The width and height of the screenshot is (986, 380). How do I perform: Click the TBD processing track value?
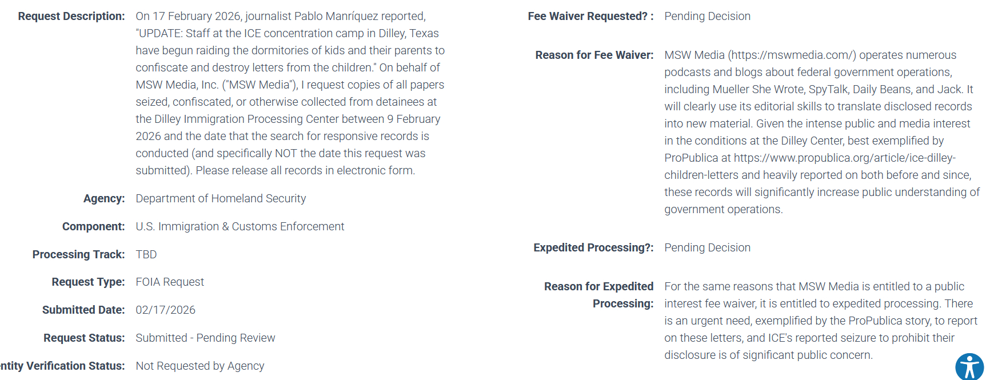[146, 255]
